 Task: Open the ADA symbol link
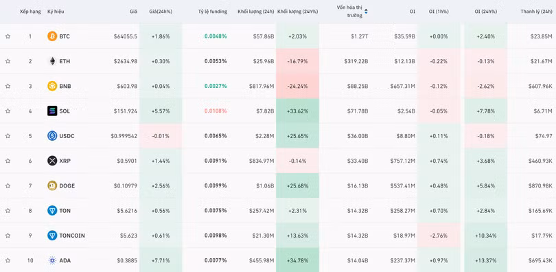pos(65,260)
